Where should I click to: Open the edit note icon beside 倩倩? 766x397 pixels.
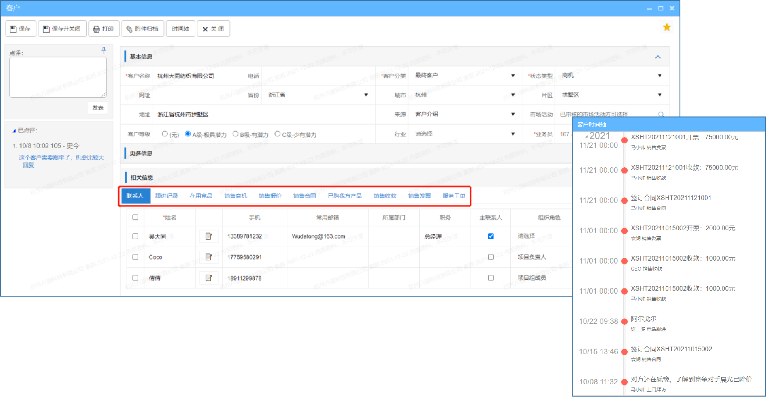tap(209, 278)
